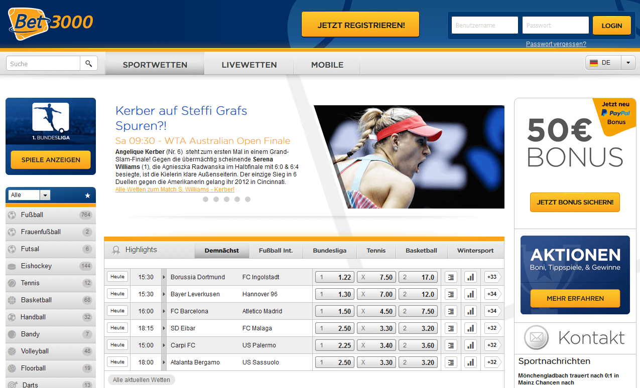Click the Fußball sport icon
Image resolution: width=640 pixels, height=388 pixels.
tap(12, 215)
